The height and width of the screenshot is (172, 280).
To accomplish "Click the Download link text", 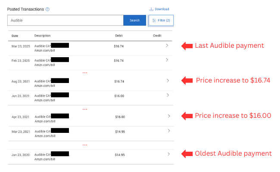I will click(x=162, y=9).
